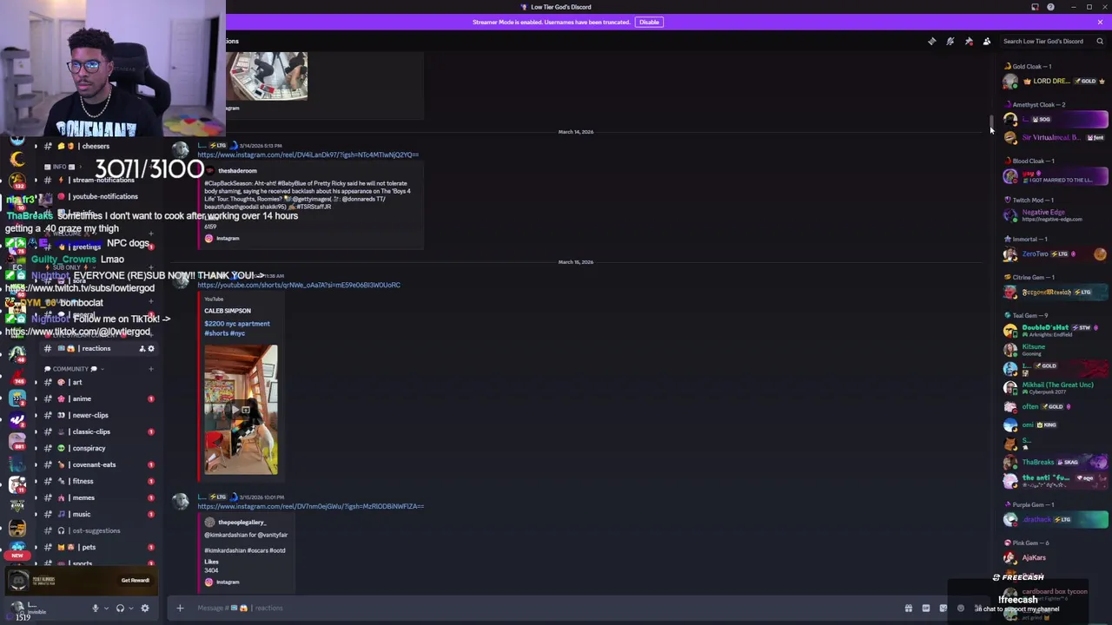The image size is (1112, 625).
Task: Open the sticker picker icon
Action: pos(943,608)
